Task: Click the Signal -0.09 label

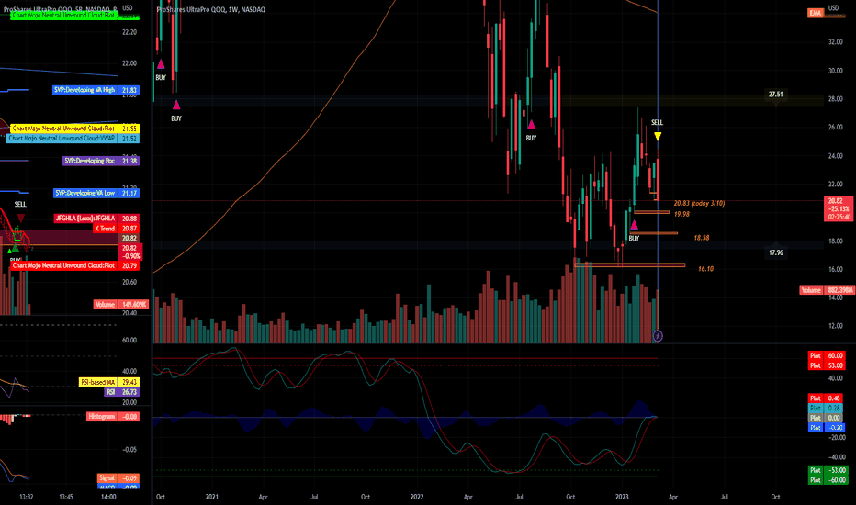Action: [118, 477]
